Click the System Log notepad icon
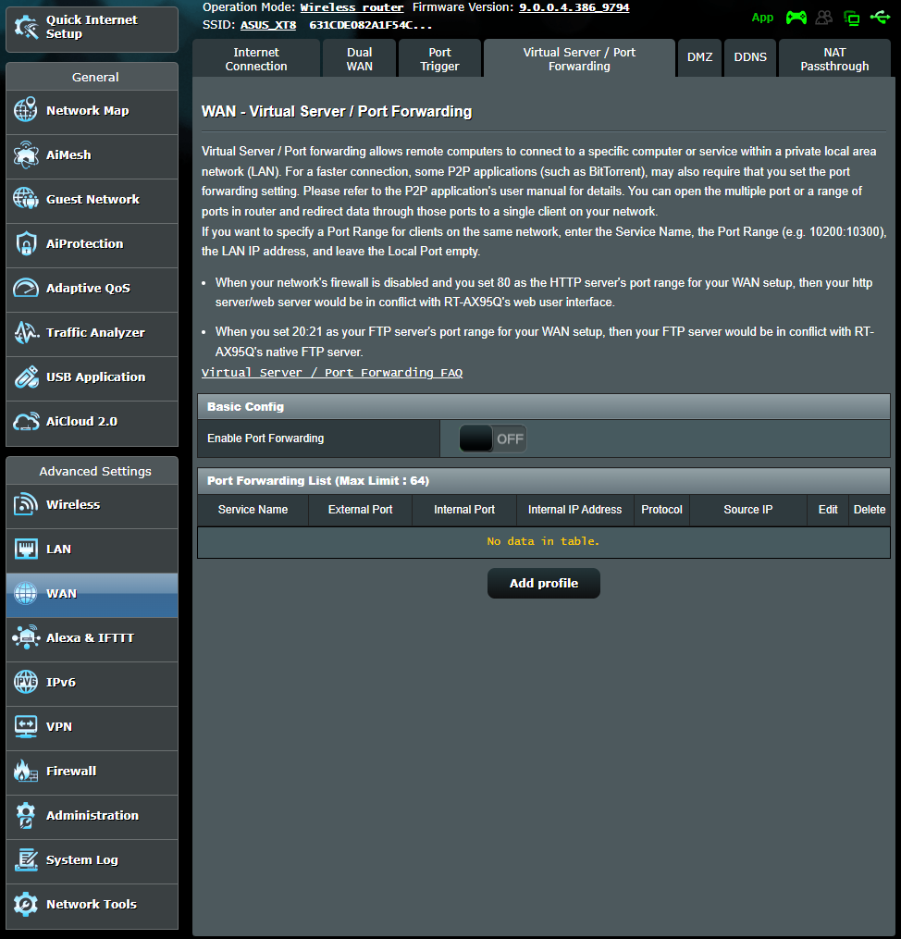901x939 pixels. pyautogui.click(x=26, y=859)
